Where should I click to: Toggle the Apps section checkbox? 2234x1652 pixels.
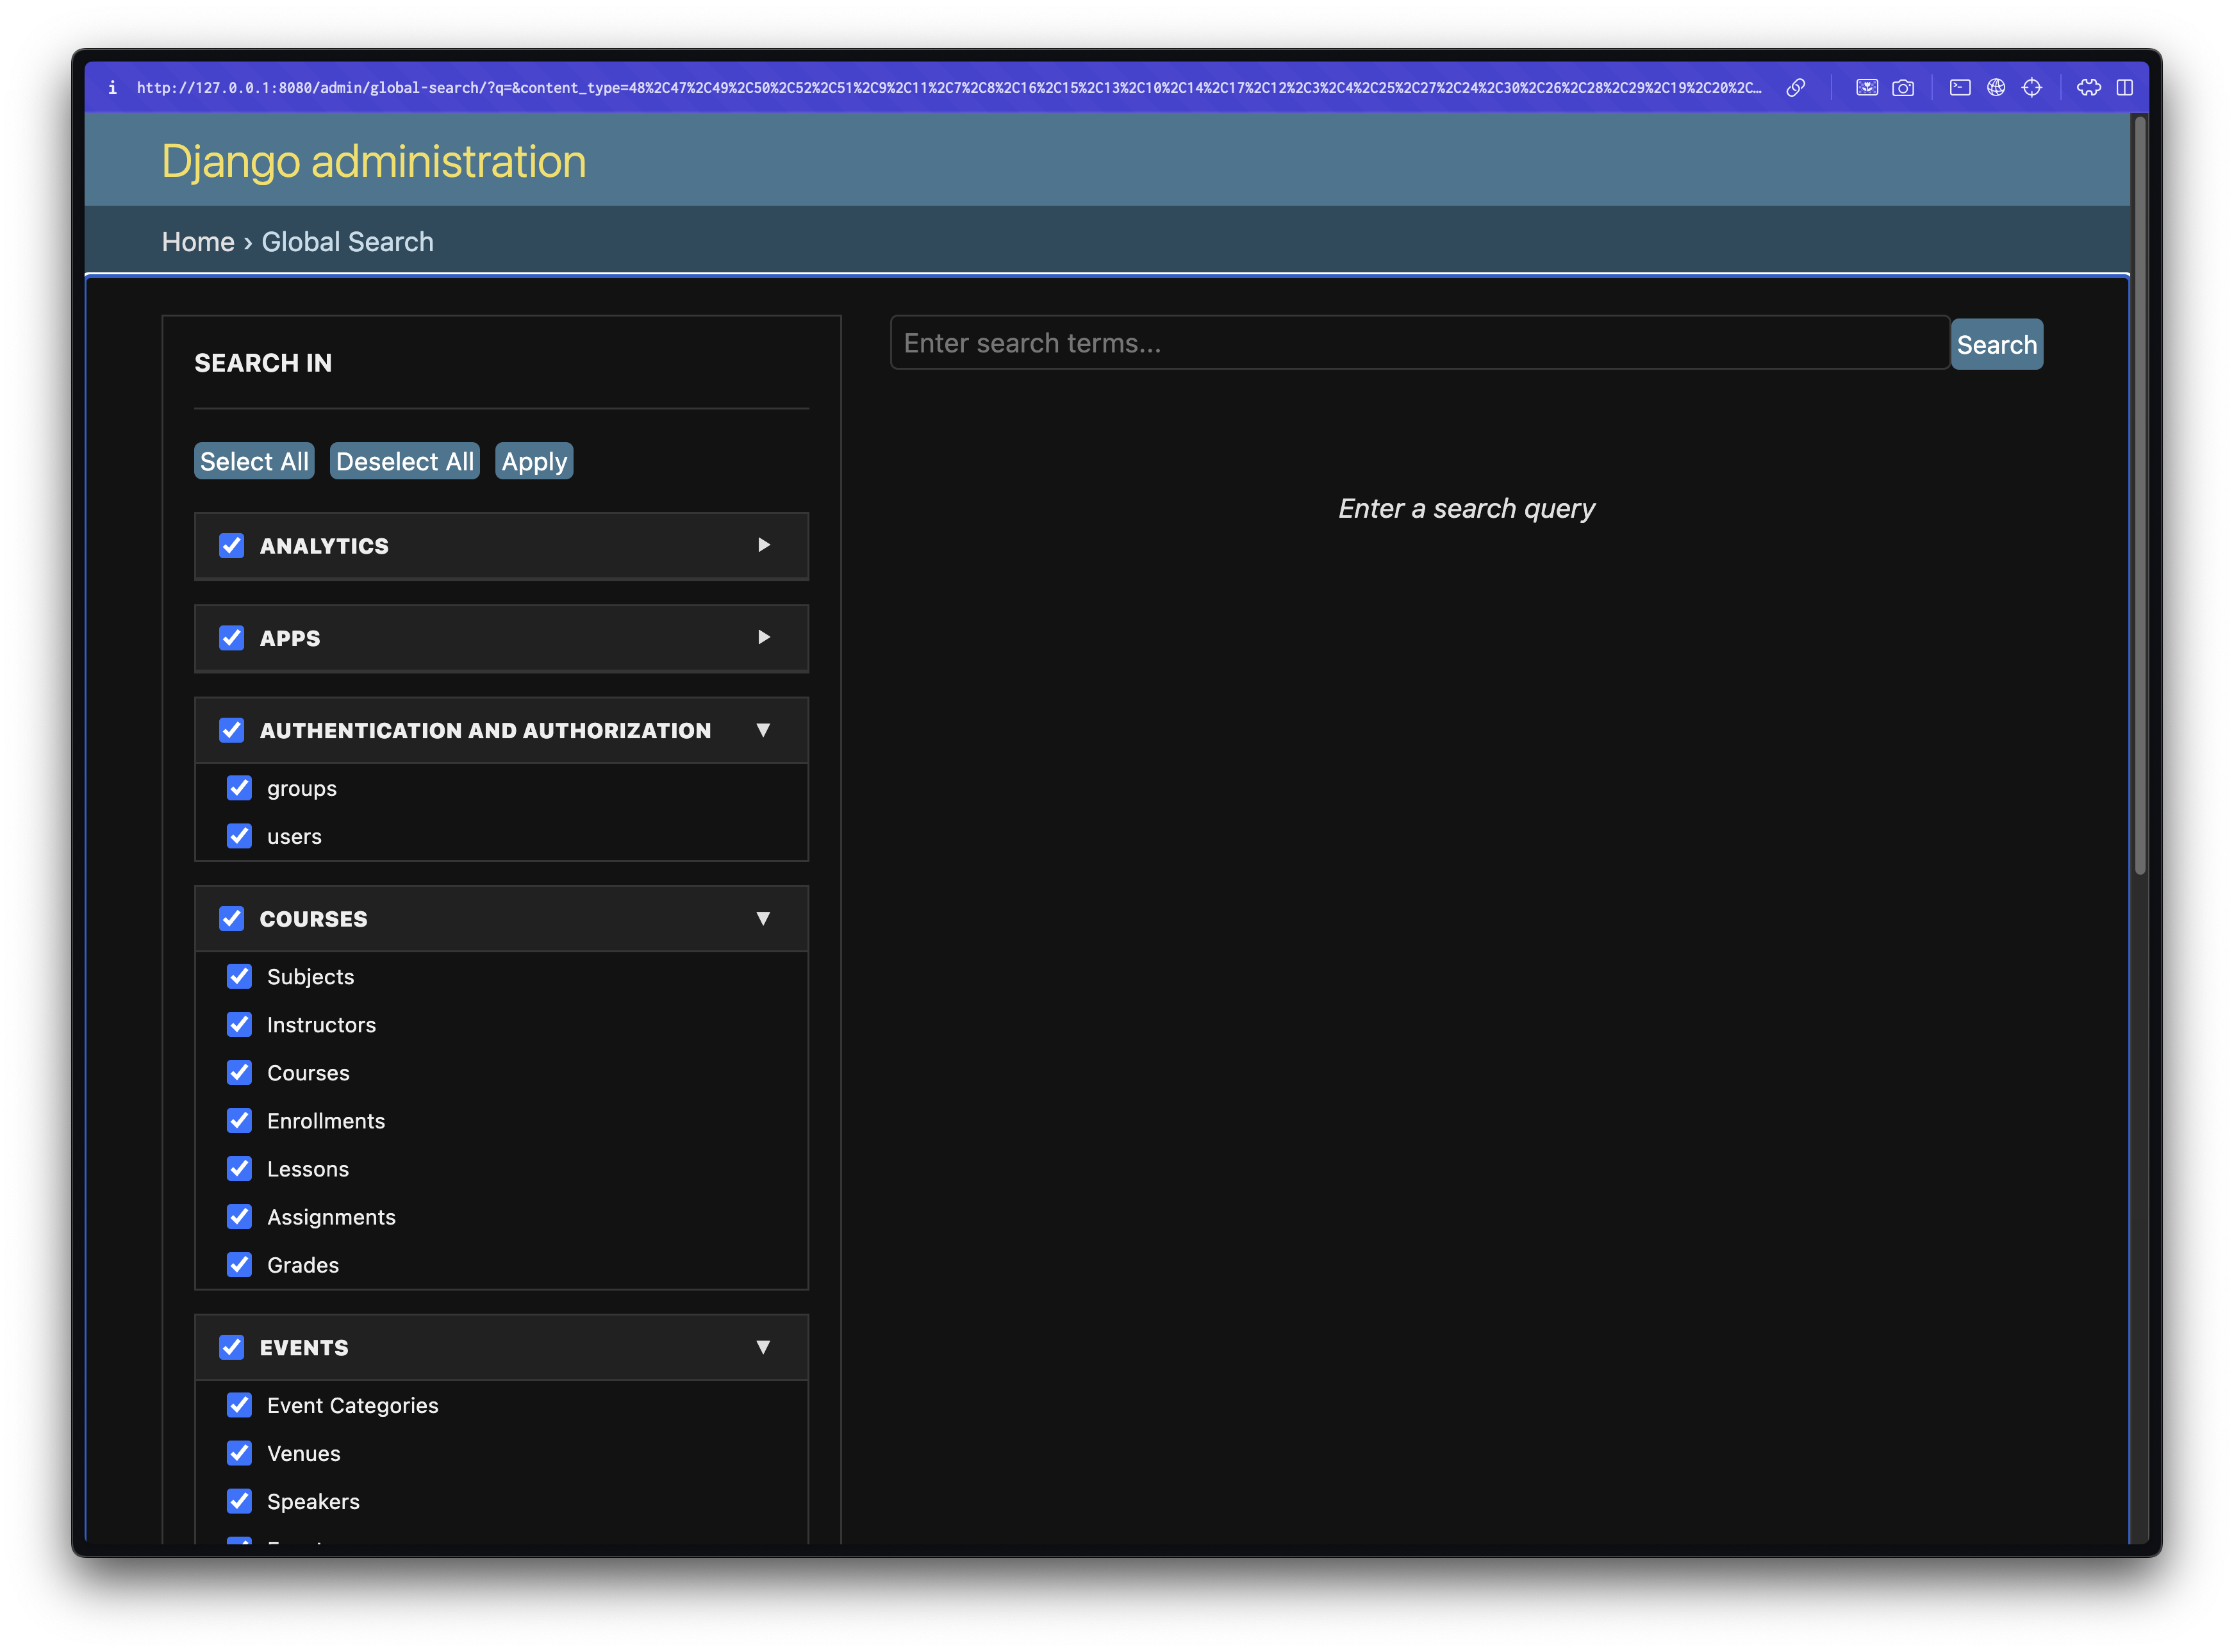pos(231,637)
